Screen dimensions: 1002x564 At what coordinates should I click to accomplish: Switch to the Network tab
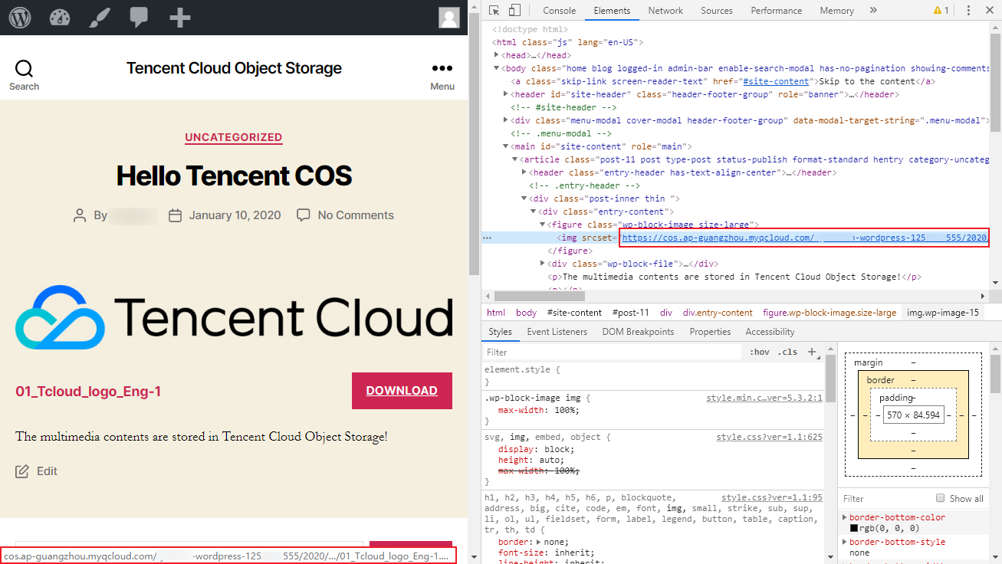point(665,11)
